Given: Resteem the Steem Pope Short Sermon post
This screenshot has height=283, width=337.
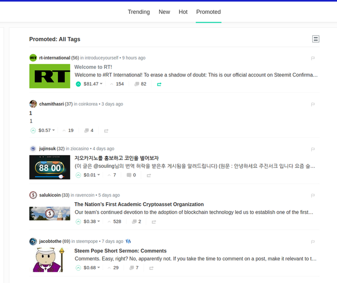Looking at the screenshot, I should pyautogui.click(x=151, y=268).
